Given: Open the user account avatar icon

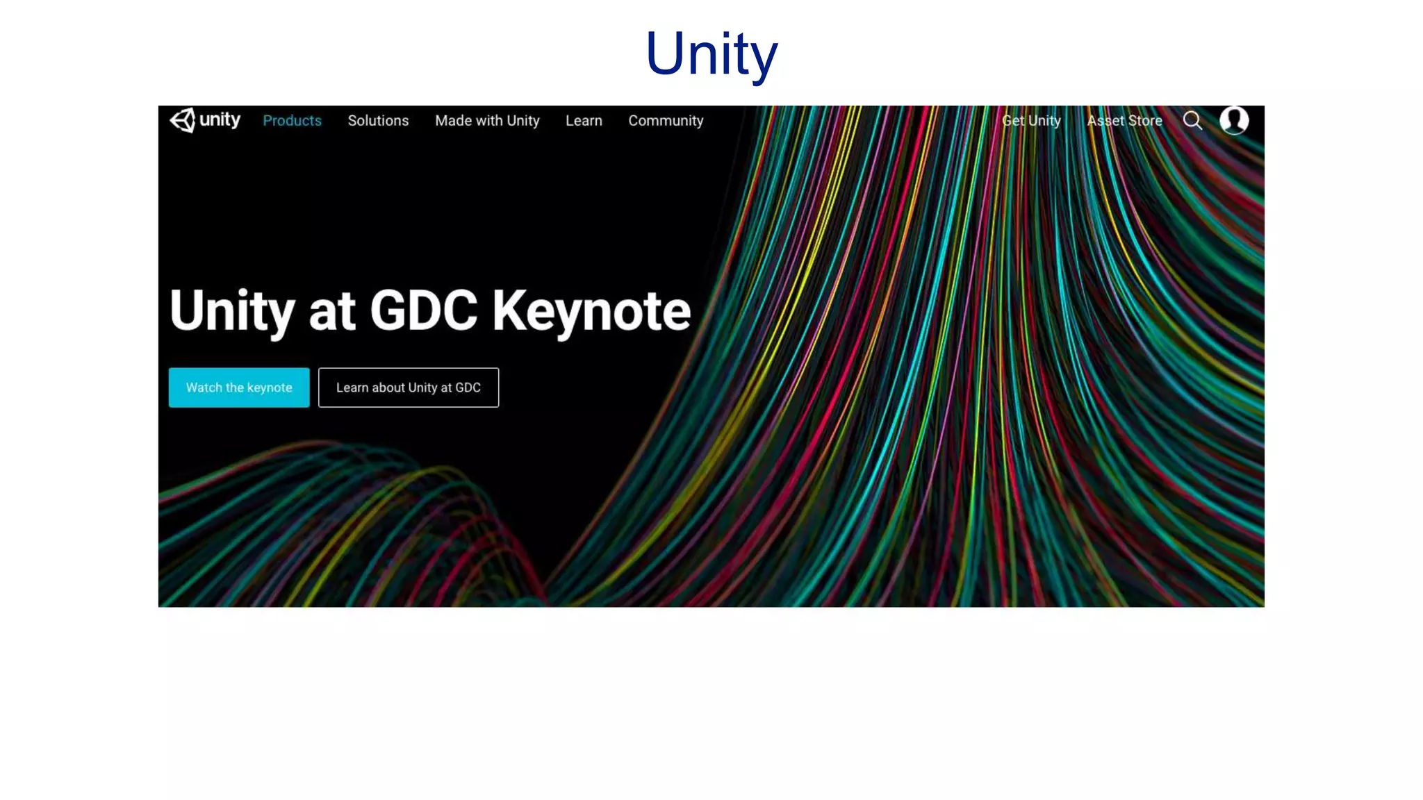Looking at the screenshot, I should pyautogui.click(x=1234, y=120).
